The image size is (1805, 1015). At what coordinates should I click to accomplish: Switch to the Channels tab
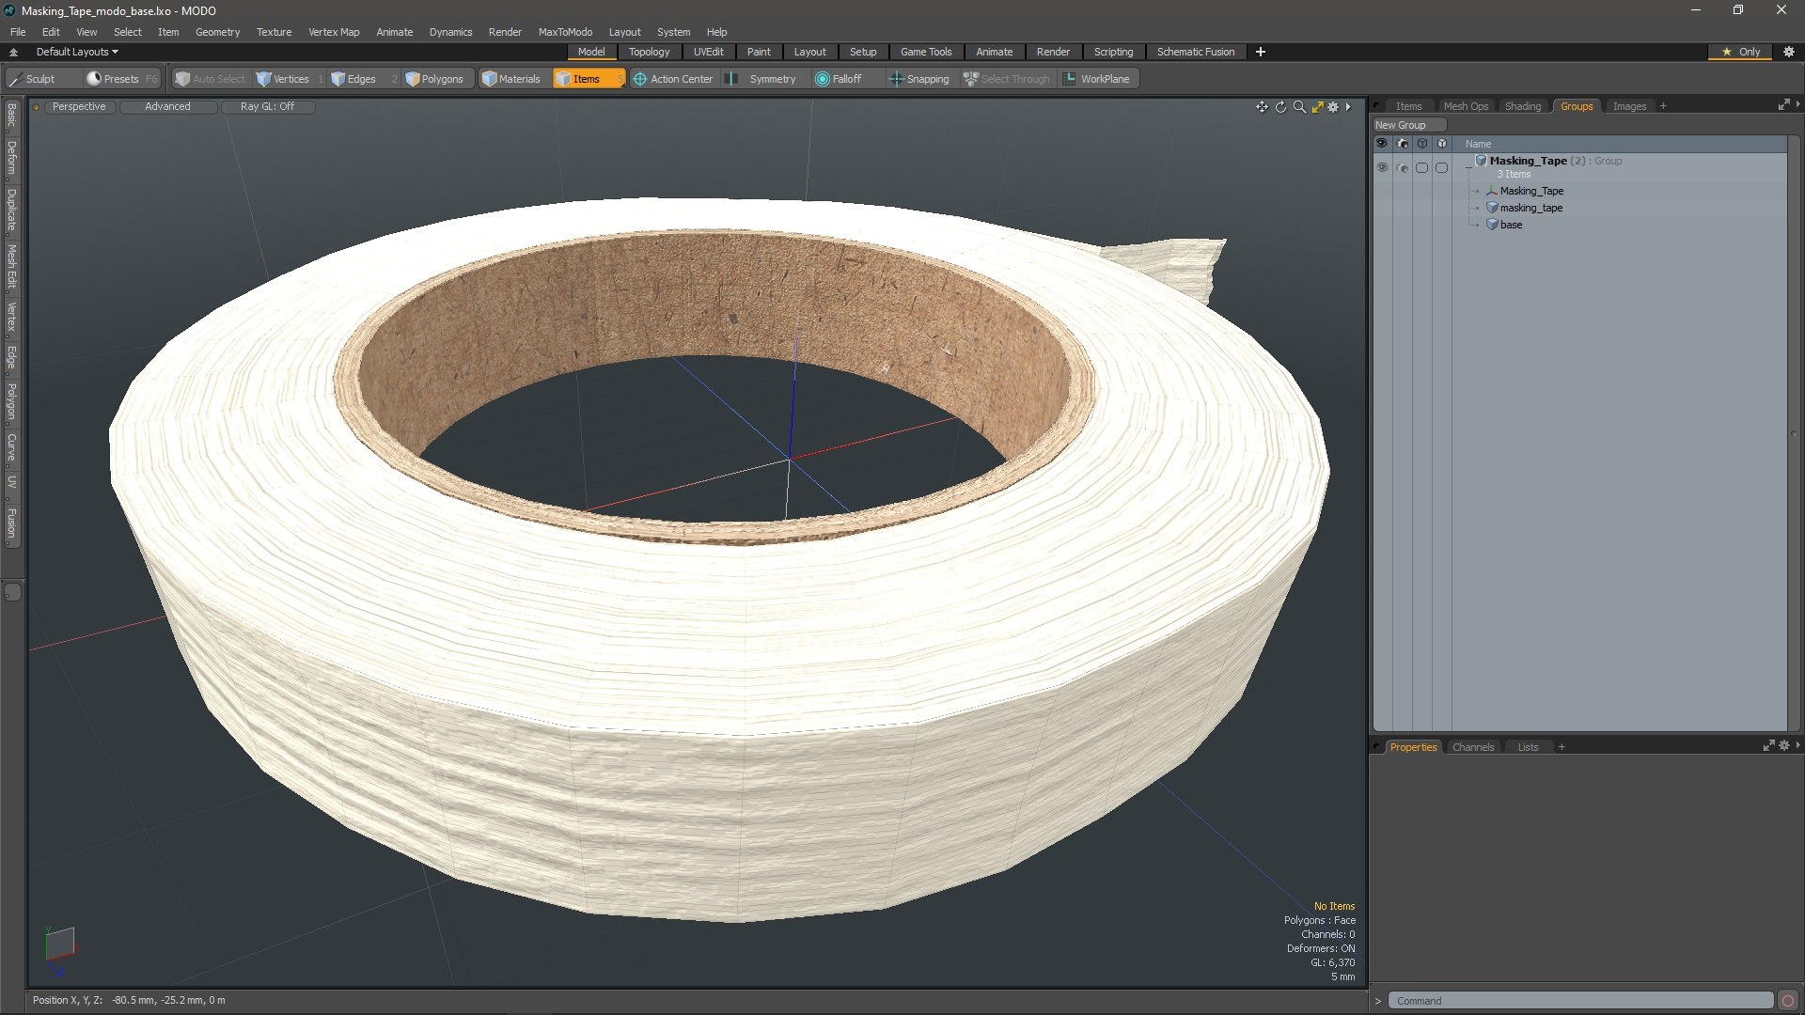click(x=1472, y=747)
